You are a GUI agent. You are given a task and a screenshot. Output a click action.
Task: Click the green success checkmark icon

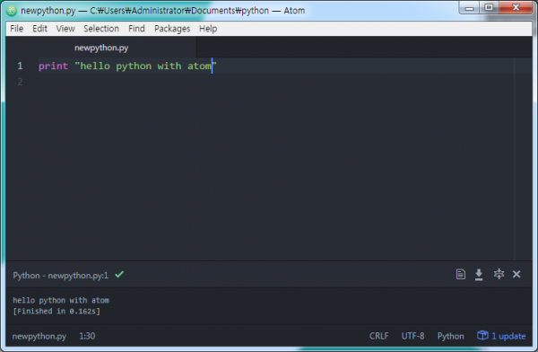pos(119,274)
